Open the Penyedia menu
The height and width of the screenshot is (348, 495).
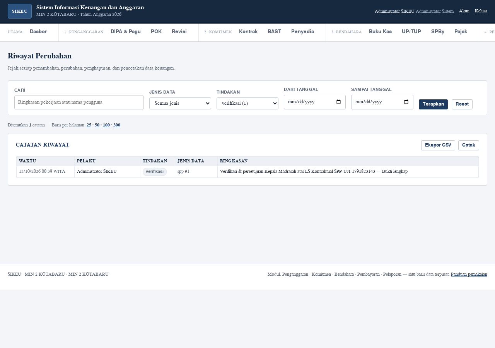click(302, 32)
